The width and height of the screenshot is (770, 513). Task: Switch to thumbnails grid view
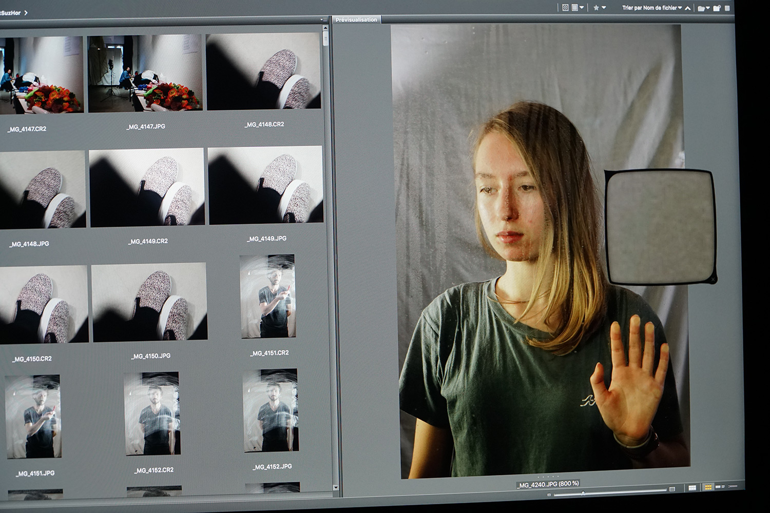pos(708,487)
